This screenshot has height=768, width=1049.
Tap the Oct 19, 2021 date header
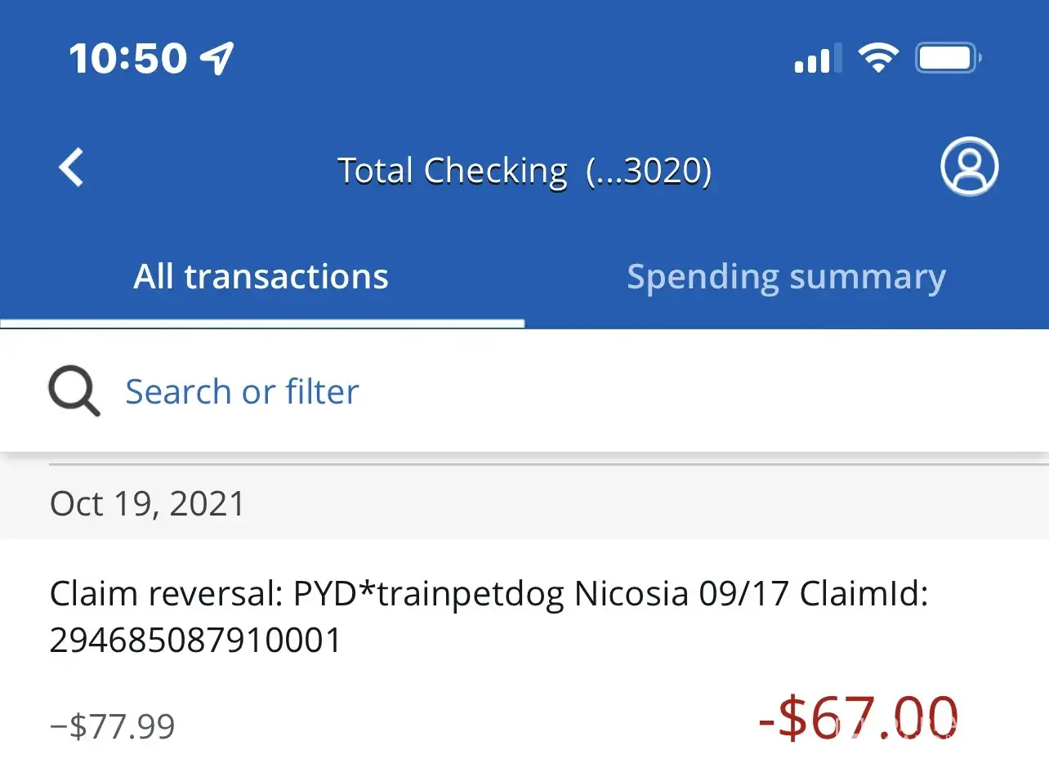[x=147, y=503]
